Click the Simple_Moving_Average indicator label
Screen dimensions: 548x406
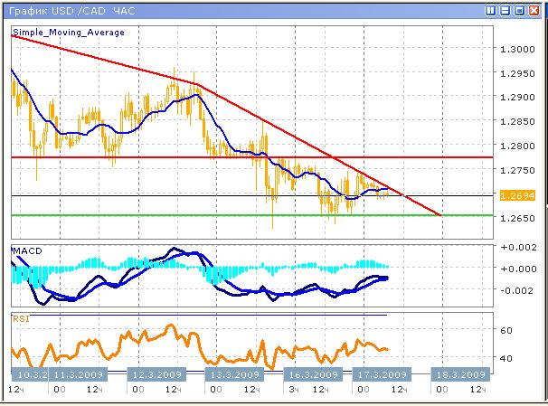pos(68,32)
